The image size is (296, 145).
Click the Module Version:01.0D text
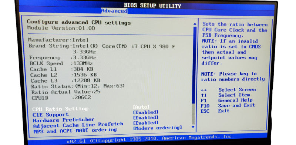61,28
